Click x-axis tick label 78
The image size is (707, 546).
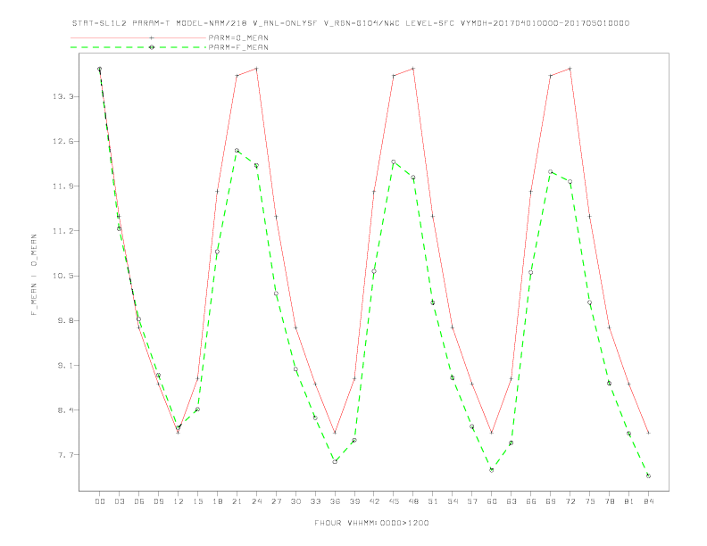click(x=609, y=501)
